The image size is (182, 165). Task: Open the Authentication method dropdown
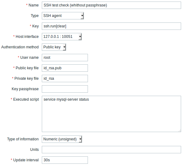[54, 47]
